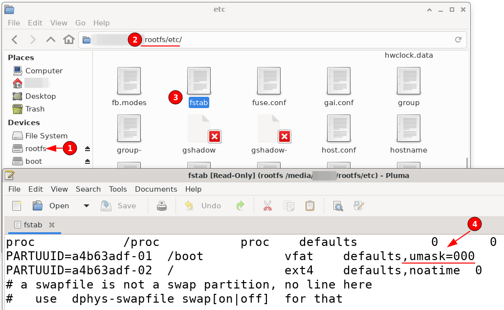Click the Copy icon in Pluma
Screen dimensions: 504x310
[x=288, y=205]
